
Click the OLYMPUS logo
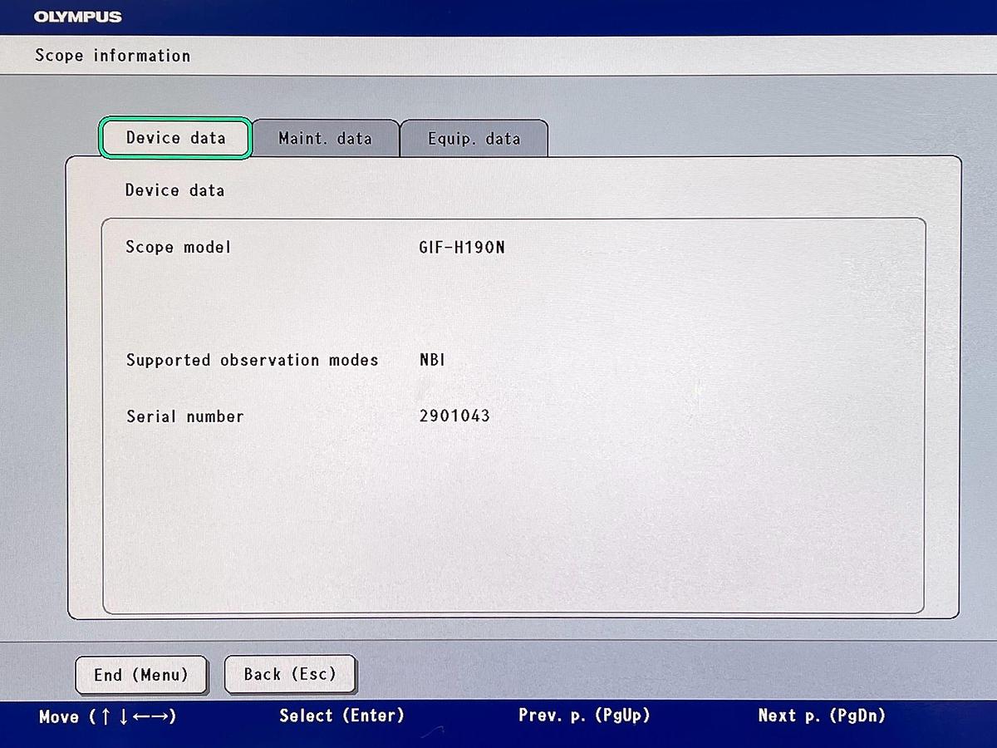coord(78,17)
